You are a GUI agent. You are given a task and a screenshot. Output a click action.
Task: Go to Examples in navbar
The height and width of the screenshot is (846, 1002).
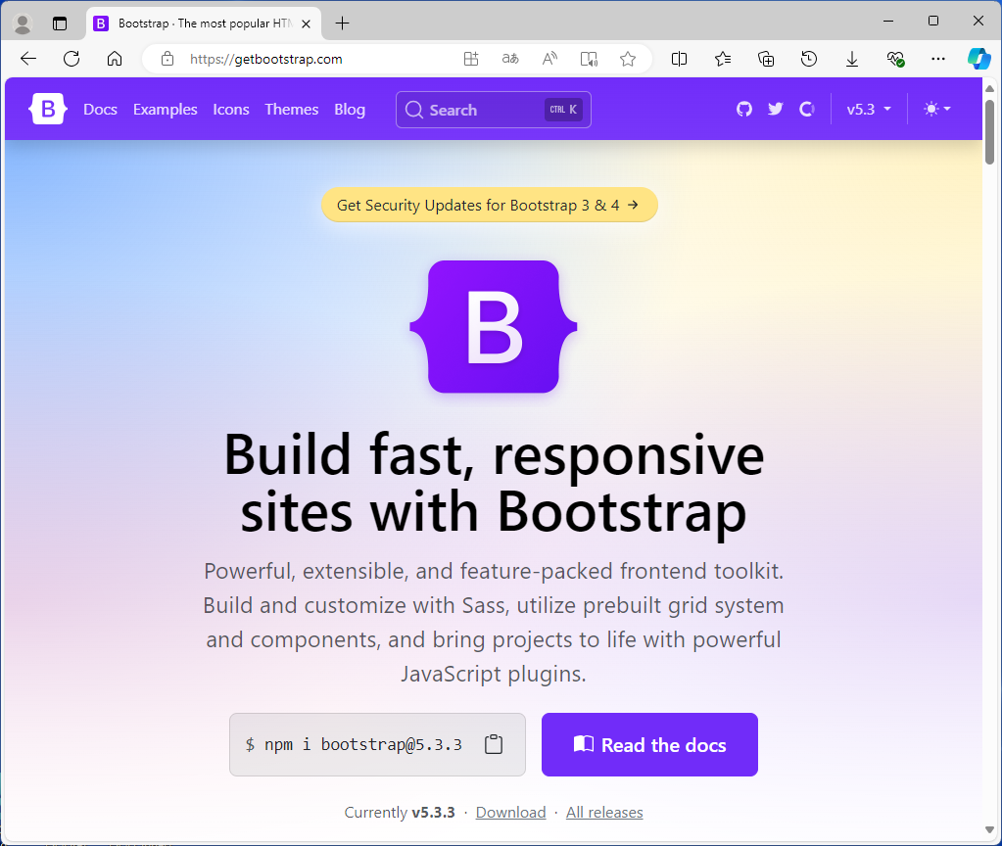[x=165, y=110]
